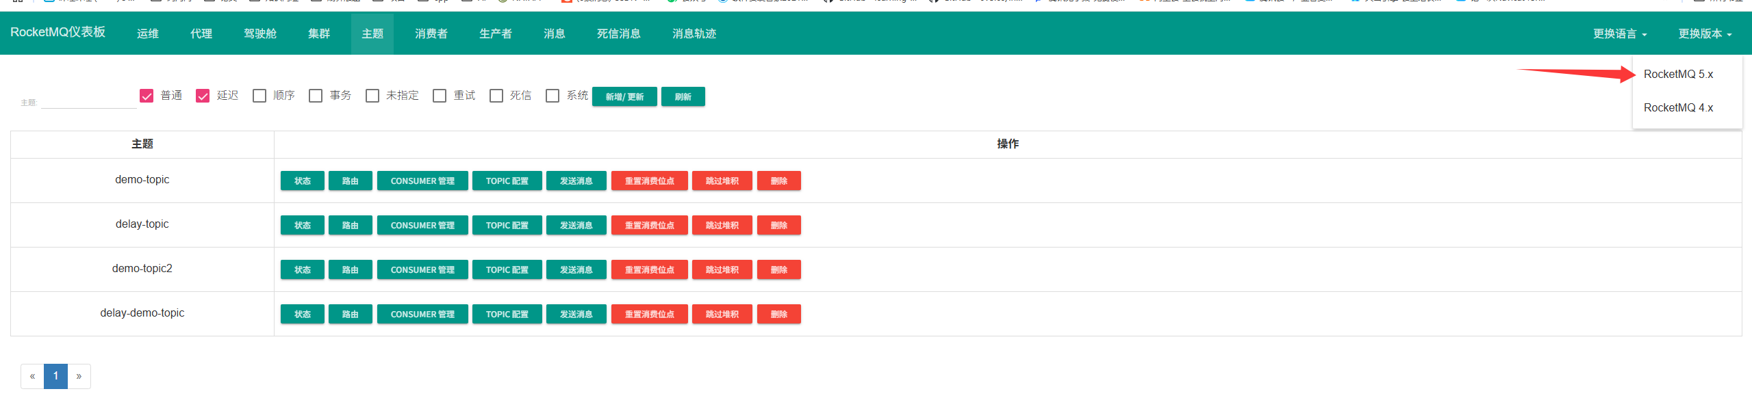Screen dimensions: 1752x413
Task: Open the 生产者 tab
Action: [496, 34]
